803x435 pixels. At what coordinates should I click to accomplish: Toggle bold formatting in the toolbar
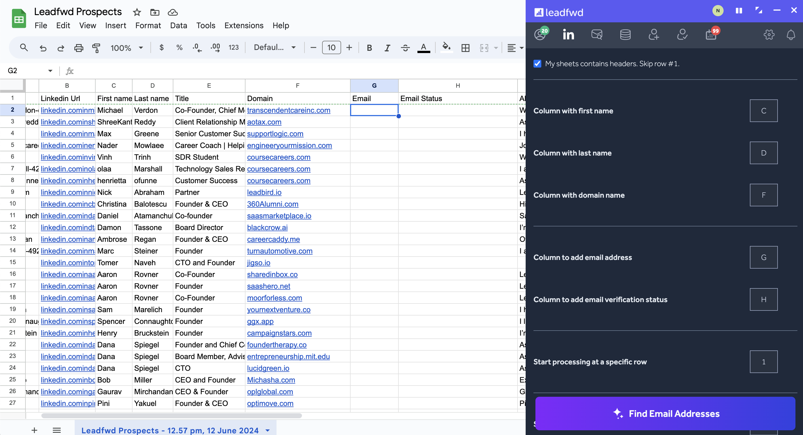[369, 48]
